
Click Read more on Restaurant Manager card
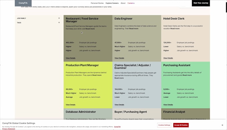click(90, 29)
